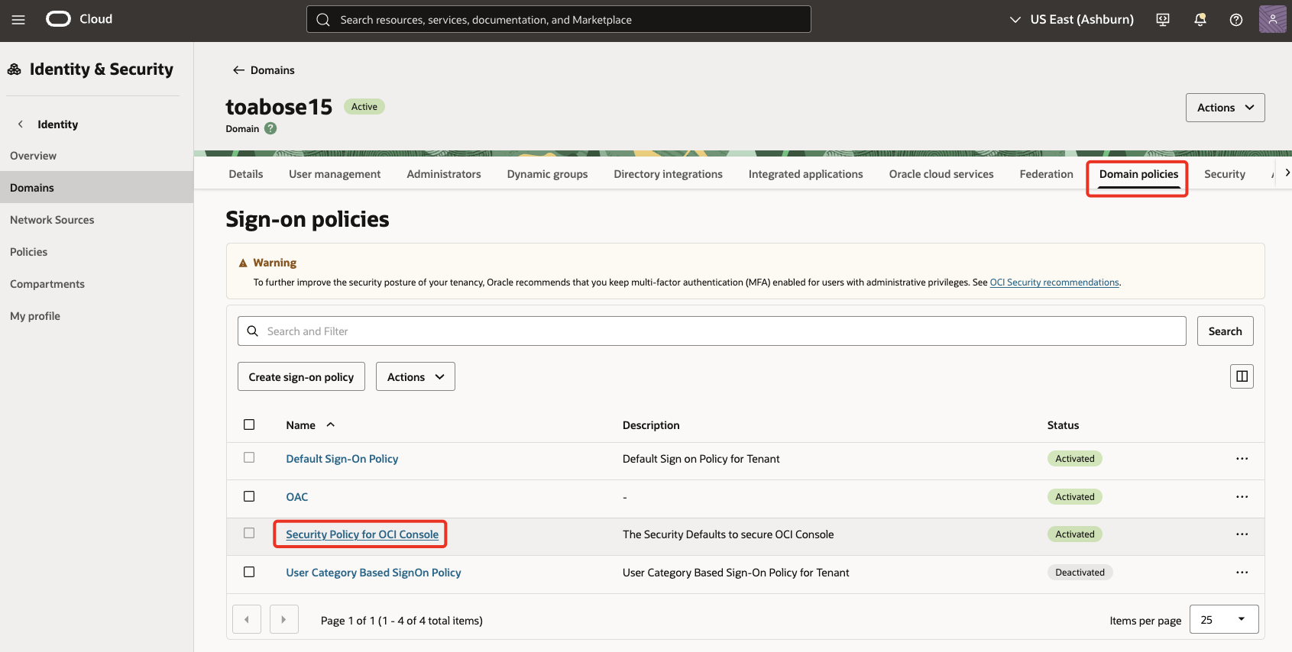Click the Description column header
Image resolution: width=1292 pixels, height=652 pixels.
(x=651, y=425)
